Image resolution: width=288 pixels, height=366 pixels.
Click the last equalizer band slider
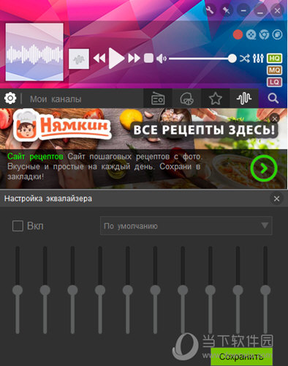pyautogui.click(x=265, y=290)
